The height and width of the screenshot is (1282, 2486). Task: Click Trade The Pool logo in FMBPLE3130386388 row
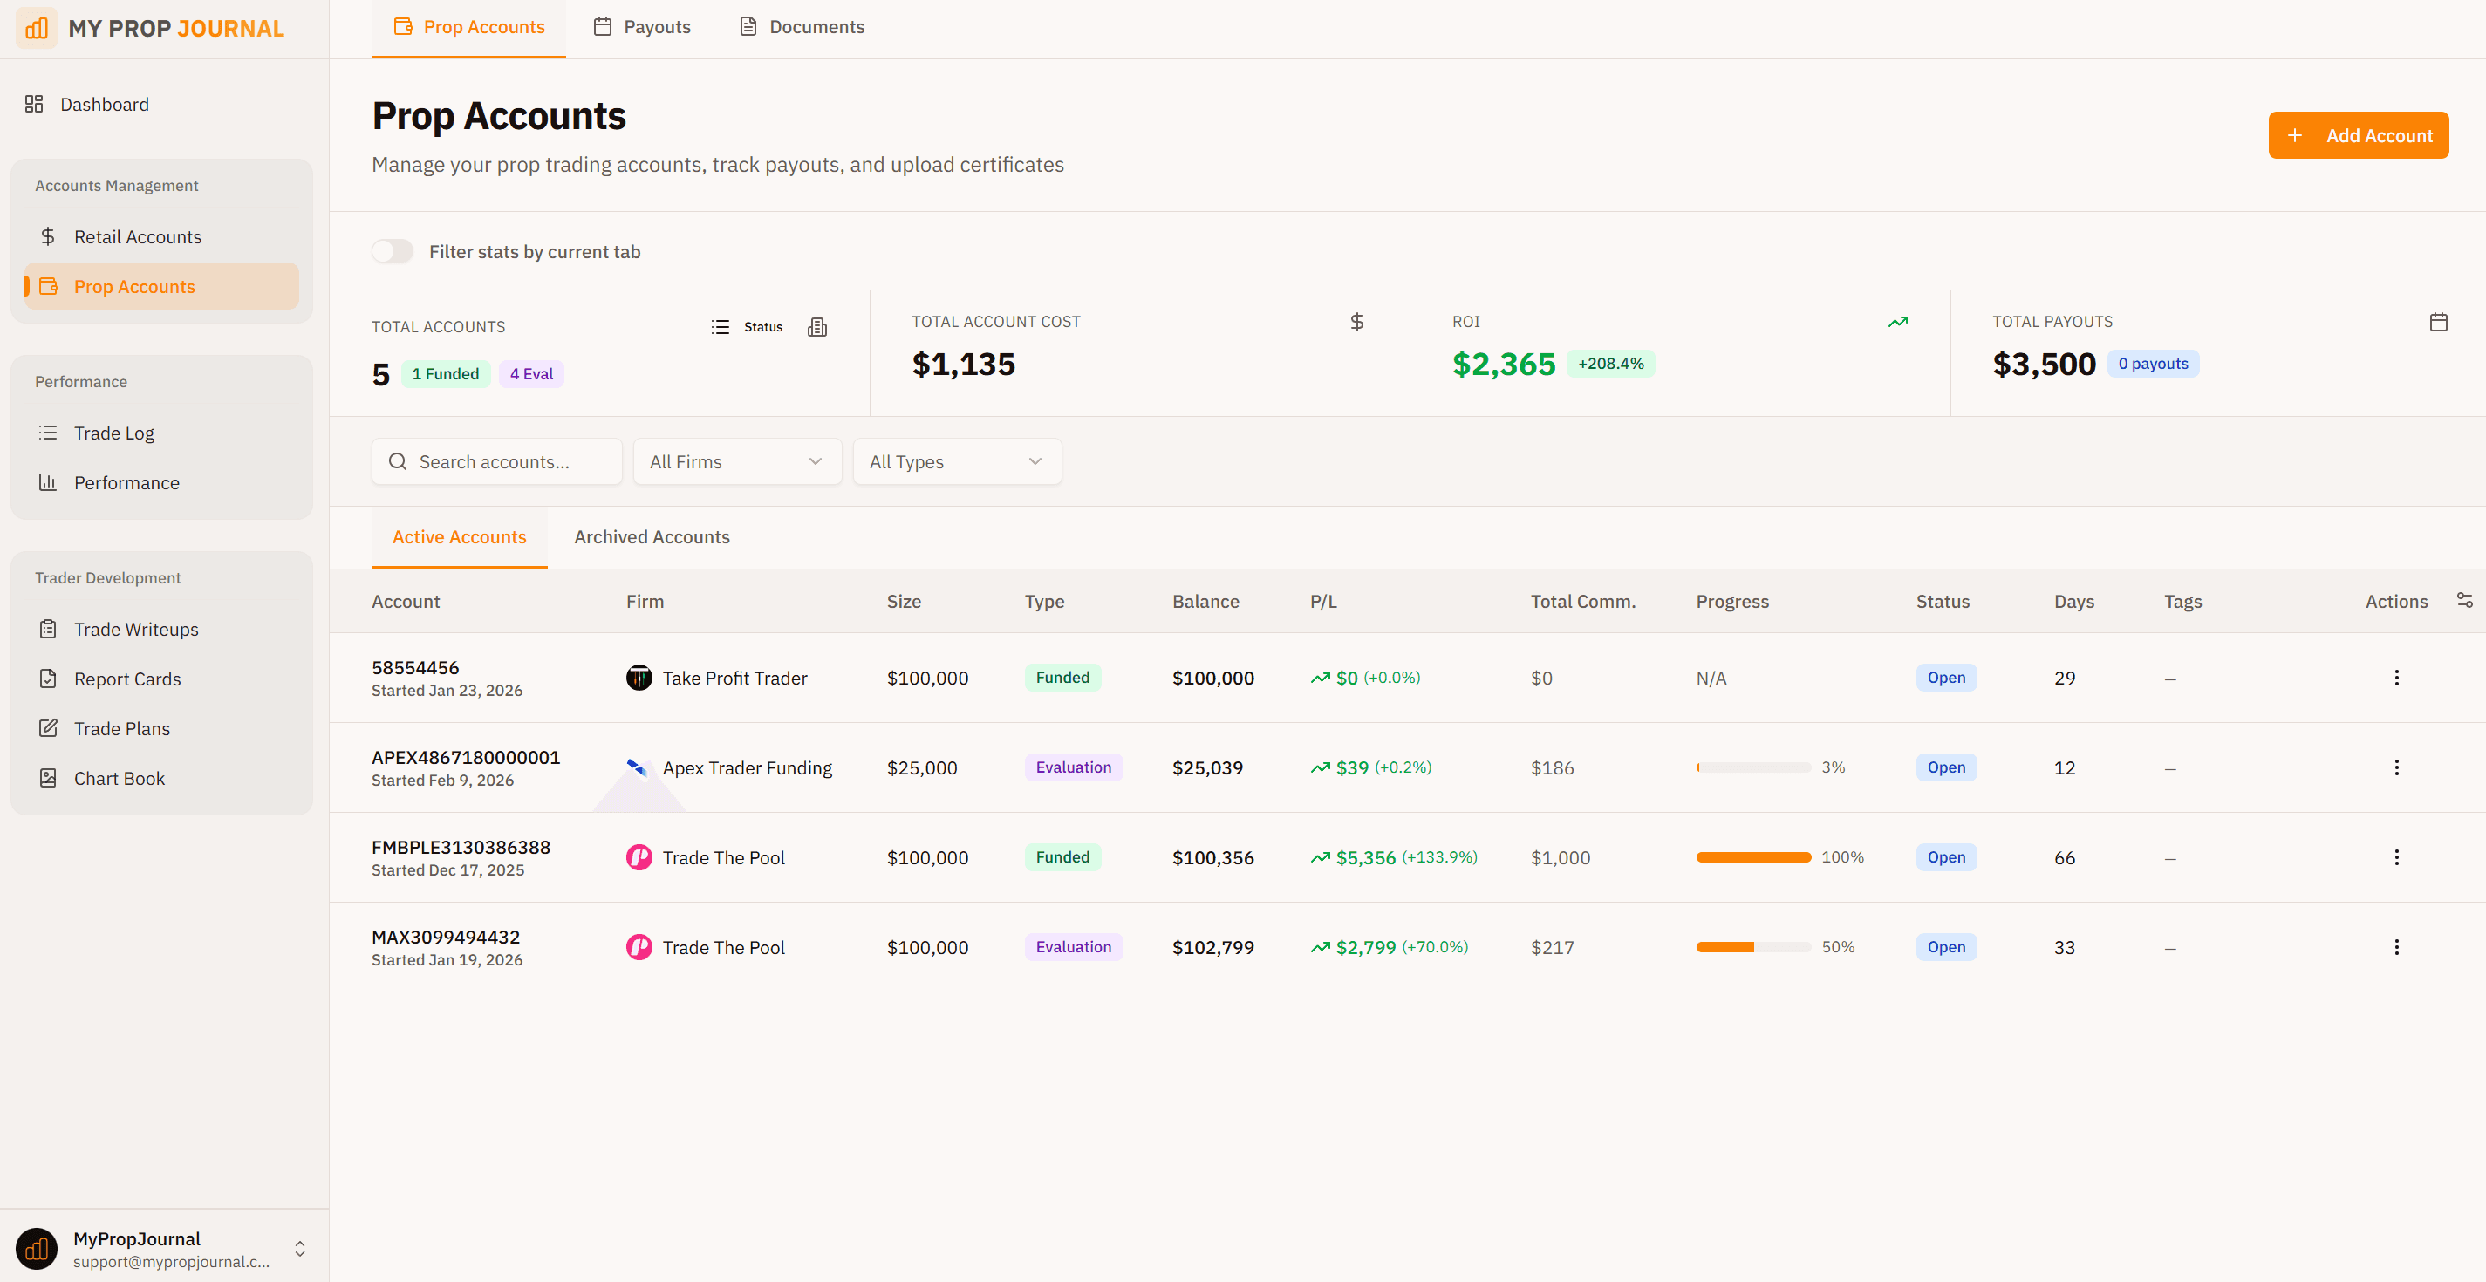[x=639, y=857]
